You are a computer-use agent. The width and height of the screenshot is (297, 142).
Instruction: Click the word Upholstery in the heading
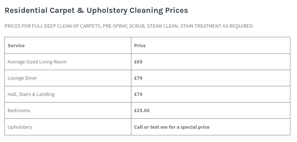coord(107,11)
